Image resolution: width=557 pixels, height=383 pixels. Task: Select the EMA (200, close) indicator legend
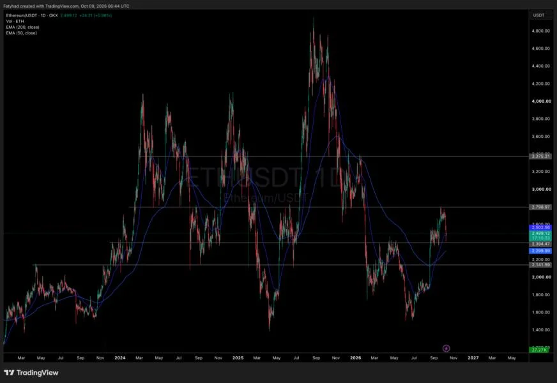[x=23, y=27]
